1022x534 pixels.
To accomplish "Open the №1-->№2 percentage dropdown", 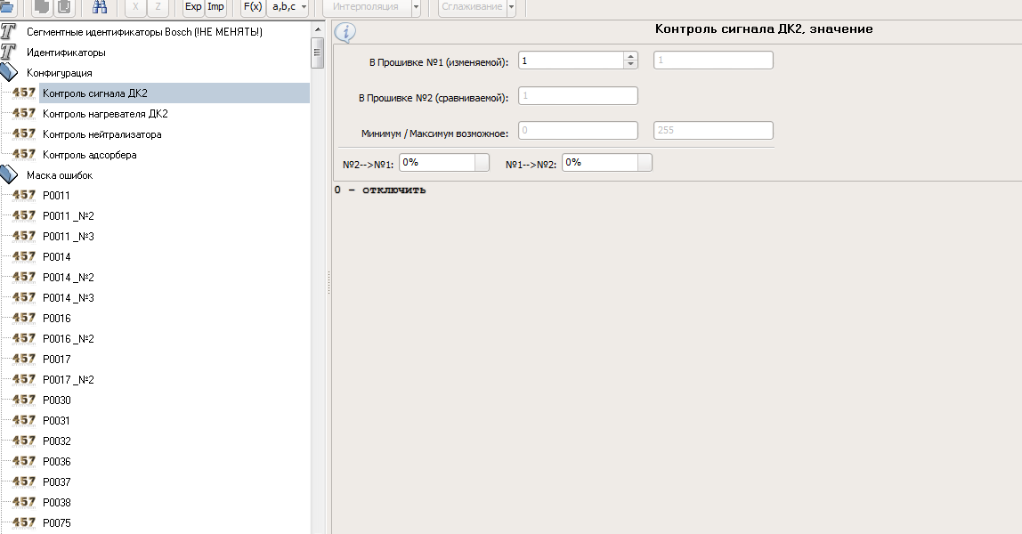I will click(x=645, y=163).
